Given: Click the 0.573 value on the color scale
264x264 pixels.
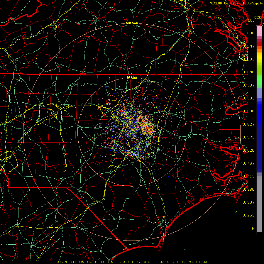Looking at the screenshot, I should (x=248, y=137).
